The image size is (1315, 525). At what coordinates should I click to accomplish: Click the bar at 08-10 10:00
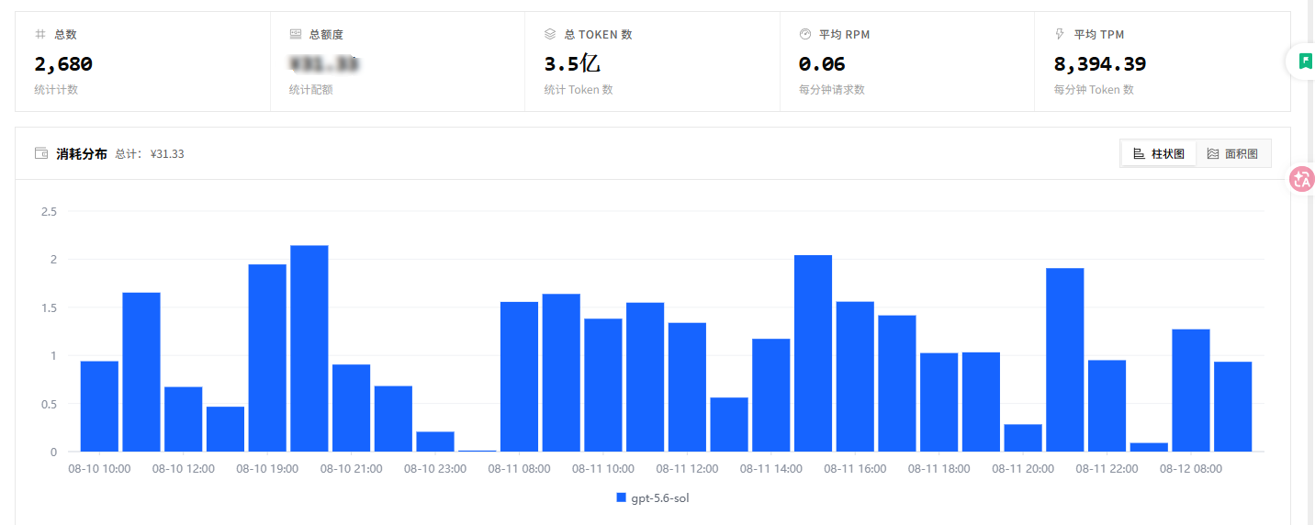[99, 407]
